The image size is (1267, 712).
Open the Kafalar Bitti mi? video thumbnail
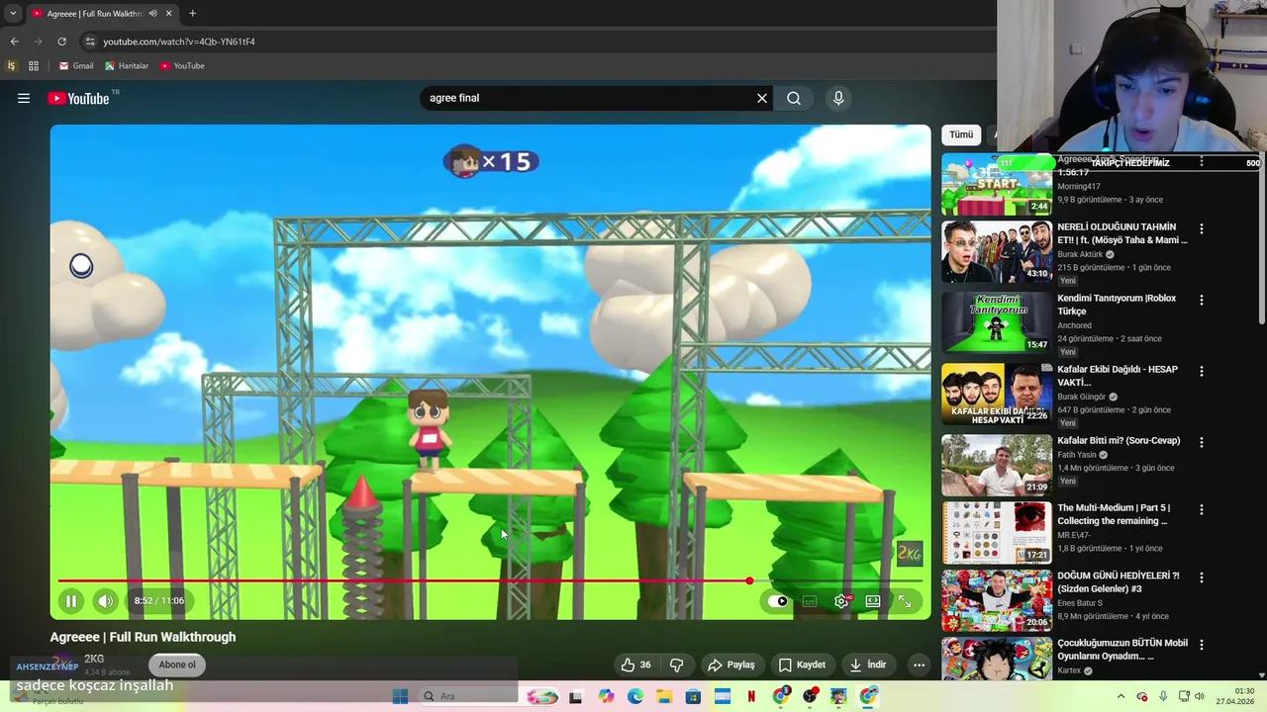point(997,466)
